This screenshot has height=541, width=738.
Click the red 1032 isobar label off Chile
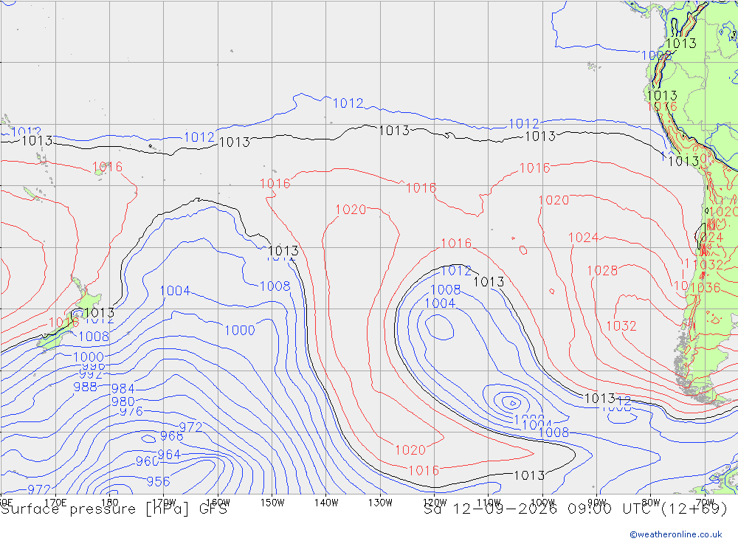pyautogui.click(x=621, y=325)
